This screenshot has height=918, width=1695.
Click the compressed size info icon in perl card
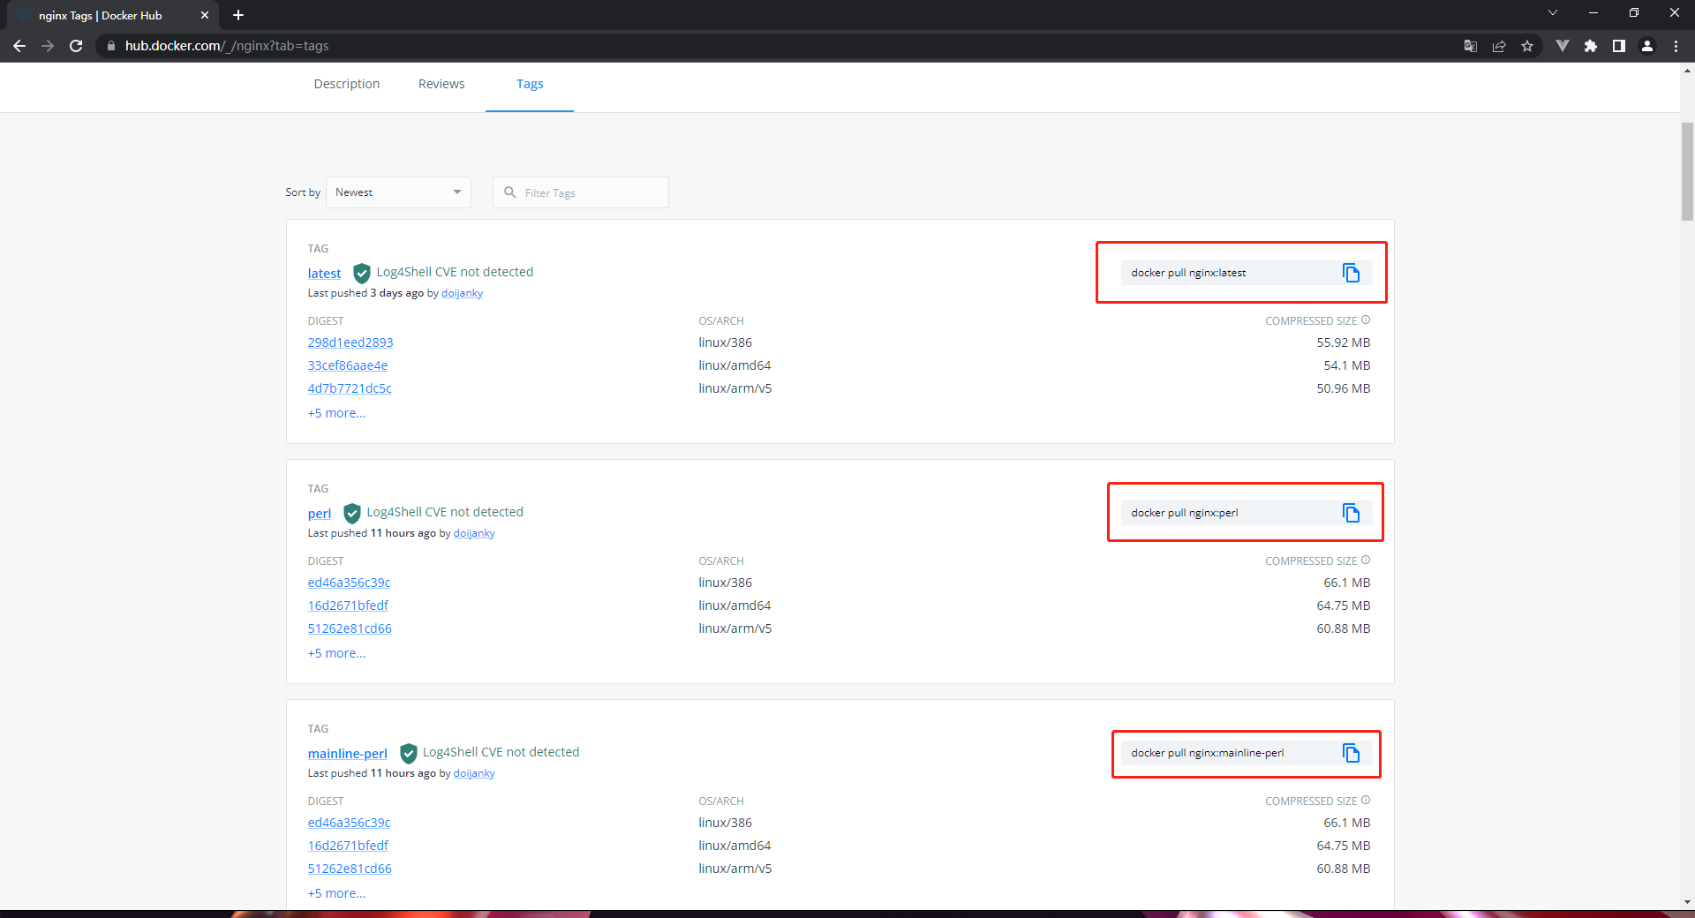point(1366,561)
